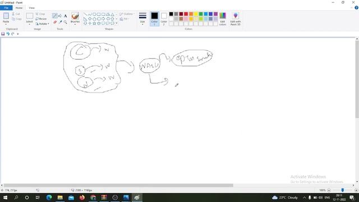Viewport: 359px width, 202px height.
Task: Zoom out with minus button
Action: [329, 190]
